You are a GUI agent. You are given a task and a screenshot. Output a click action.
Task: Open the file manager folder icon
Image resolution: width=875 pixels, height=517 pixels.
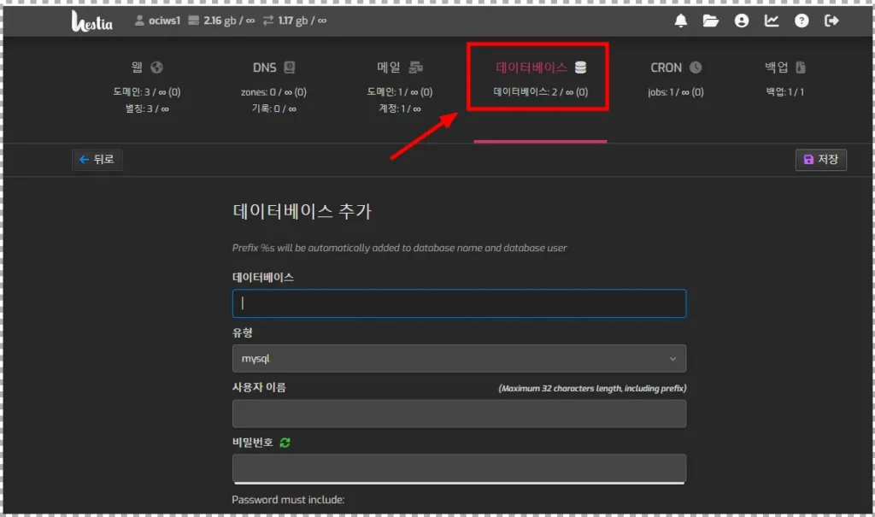tap(710, 21)
